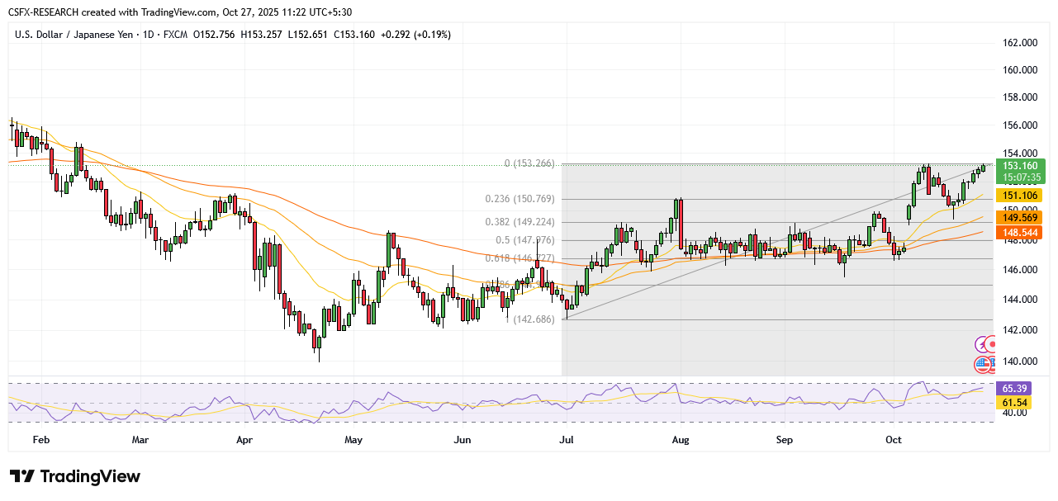This screenshot has width=1058, height=501.
Task: Click the purple RSI value 65.39 label
Action: [x=1014, y=387]
